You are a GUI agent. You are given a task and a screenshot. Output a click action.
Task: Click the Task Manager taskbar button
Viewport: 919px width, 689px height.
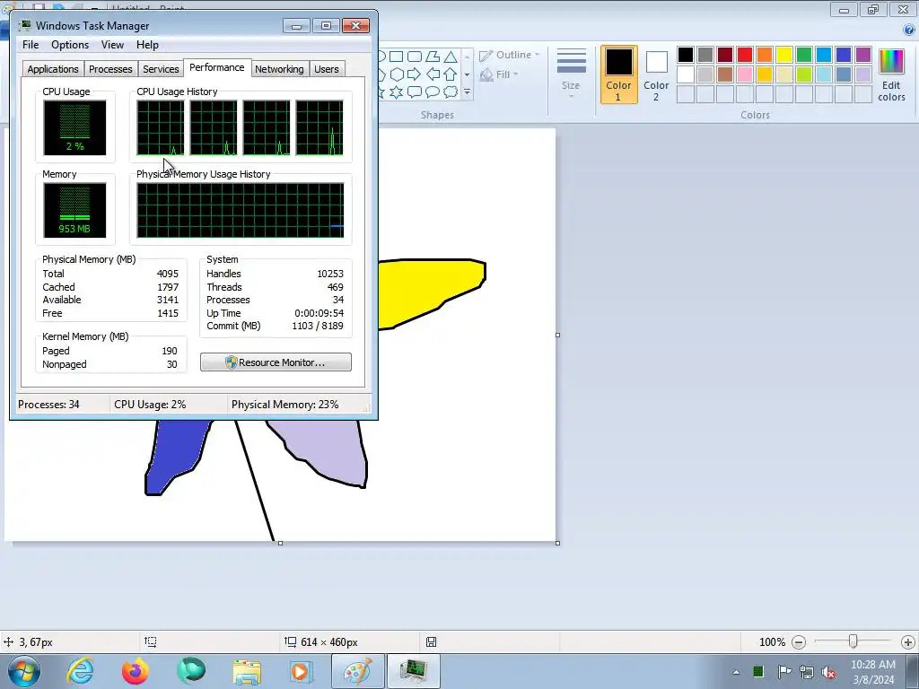pyautogui.click(x=413, y=671)
